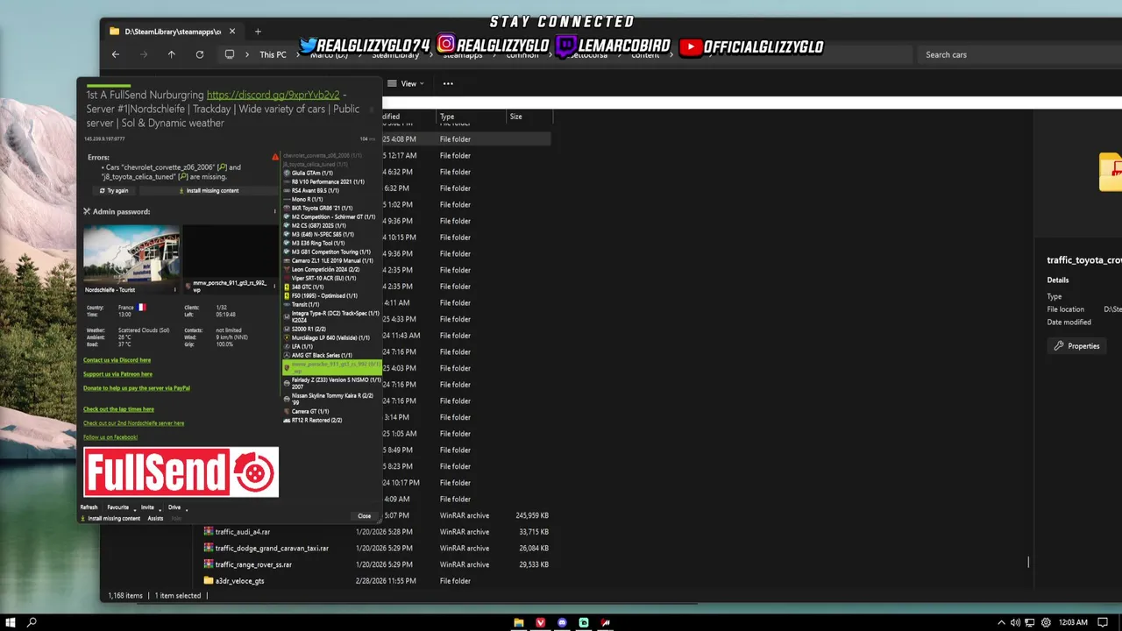
Task: Open the Discord invite link in server title
Action: pyautogui.click(x=273, y=95)
